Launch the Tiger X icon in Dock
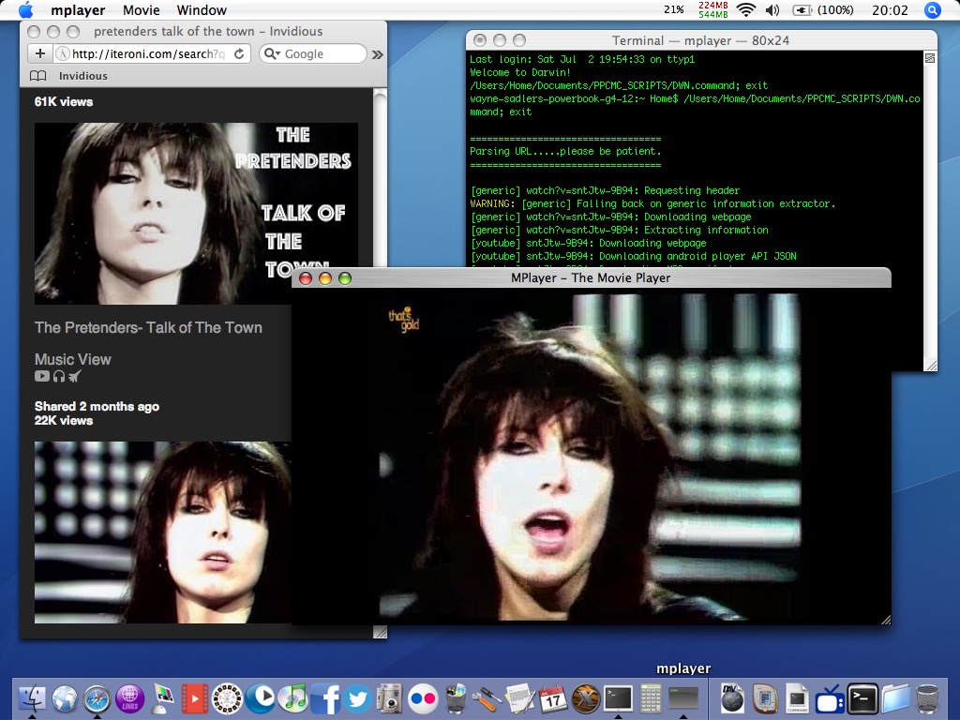This screenshot has width=960, height=720. [x=586, y=698]
